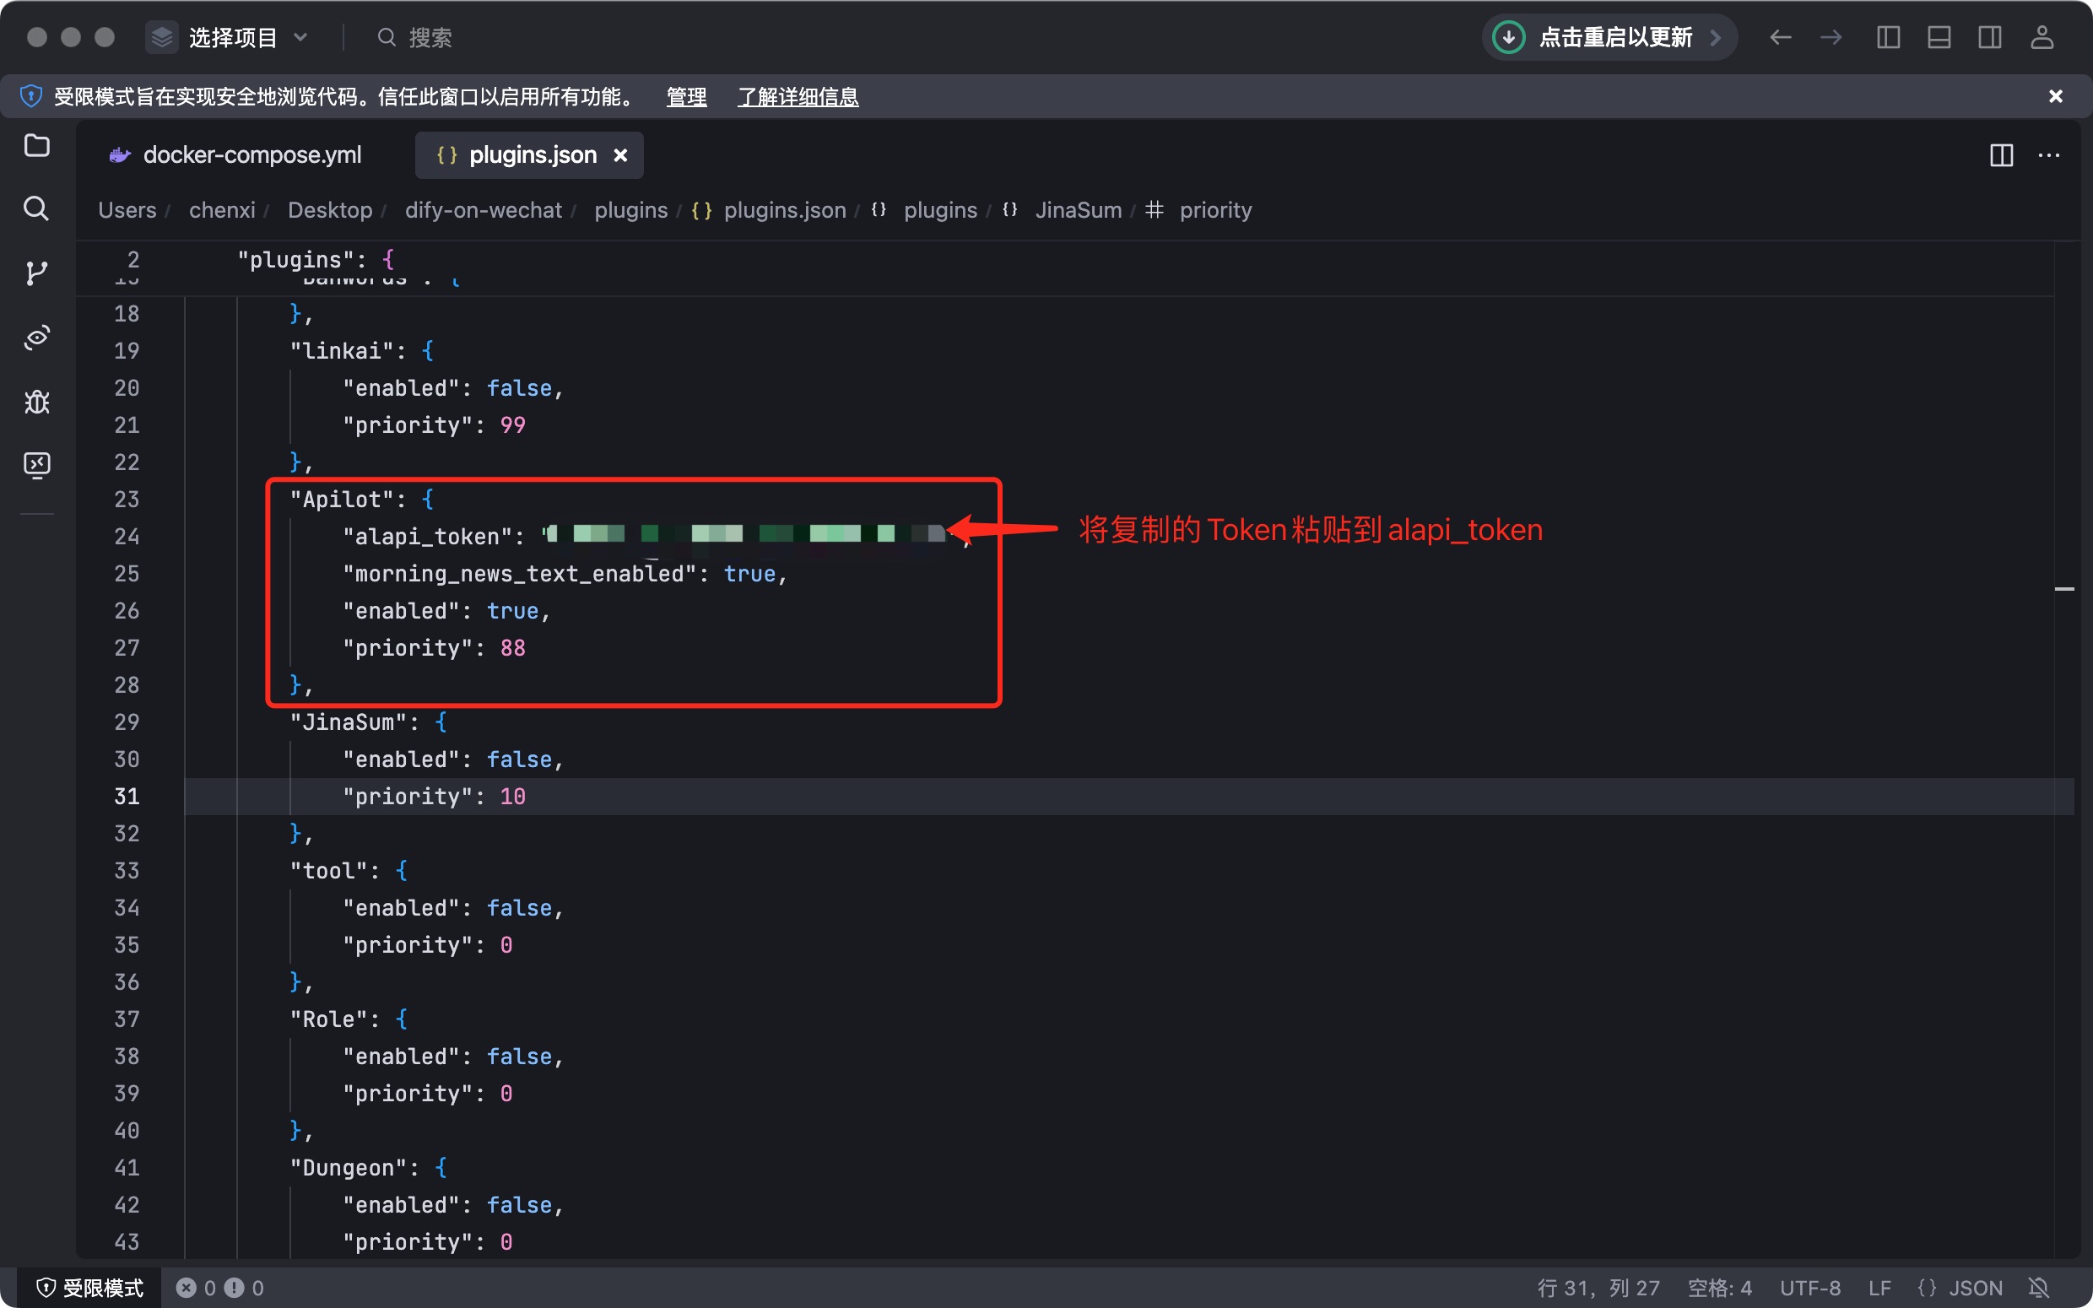Open the account profile icon
Viewport: 2093px width, 1308px height.
2042,37
